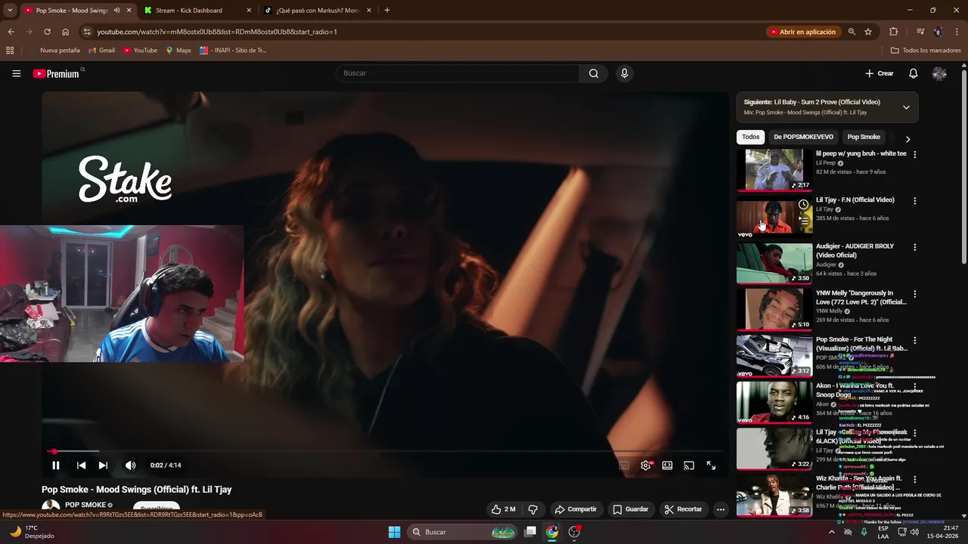Open options for Audigier Broly video
The image size is (968, 544).
click(914, 247)
